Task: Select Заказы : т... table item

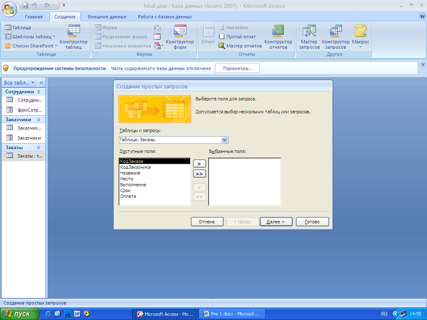Action: (x=24, y=156)
